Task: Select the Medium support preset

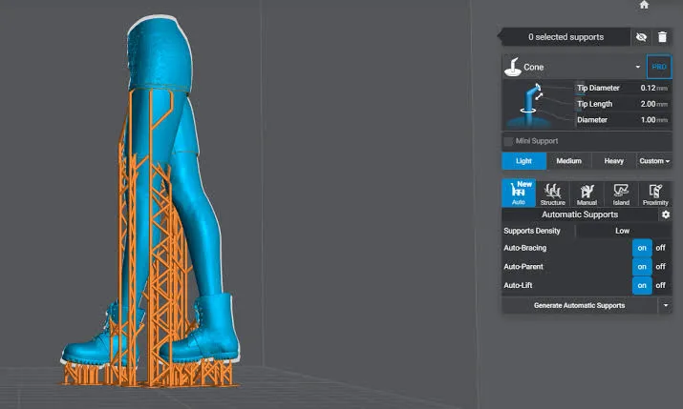Action: click(x=568, y=161)
